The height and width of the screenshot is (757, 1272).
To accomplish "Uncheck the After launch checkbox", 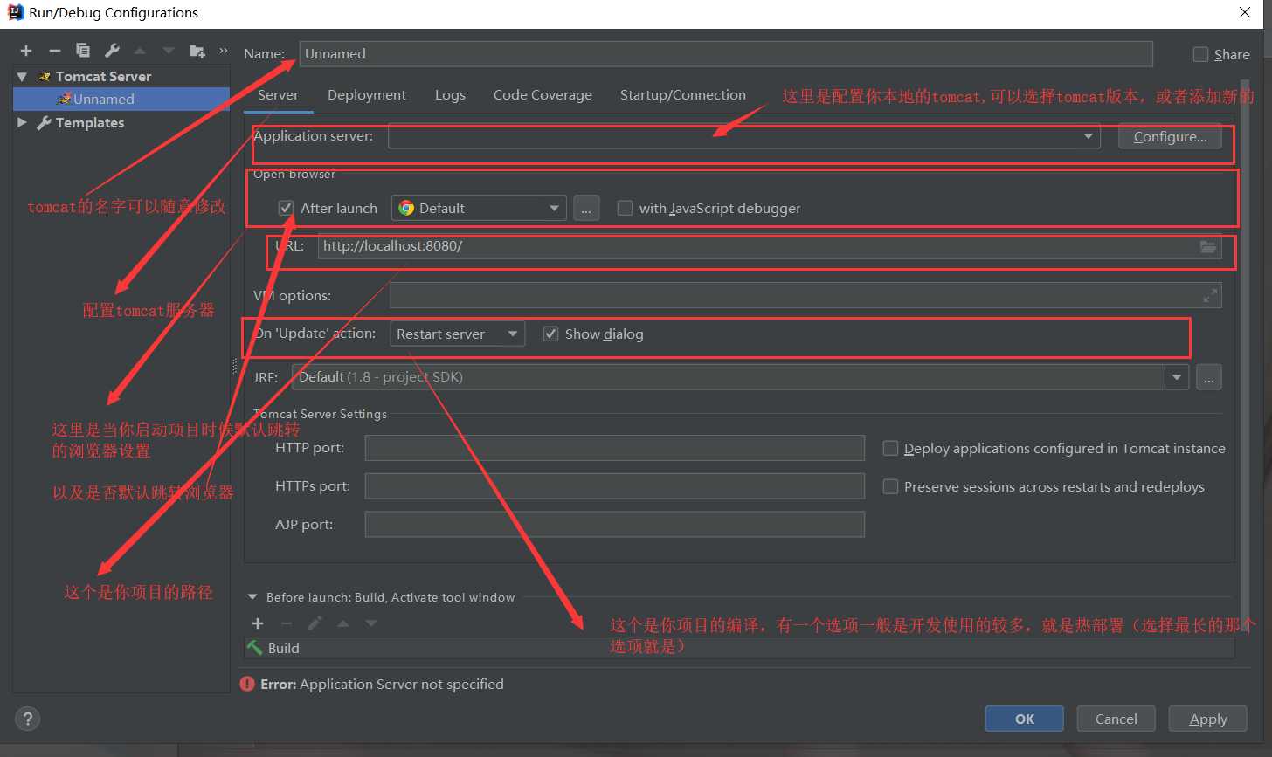I will 286,208.
